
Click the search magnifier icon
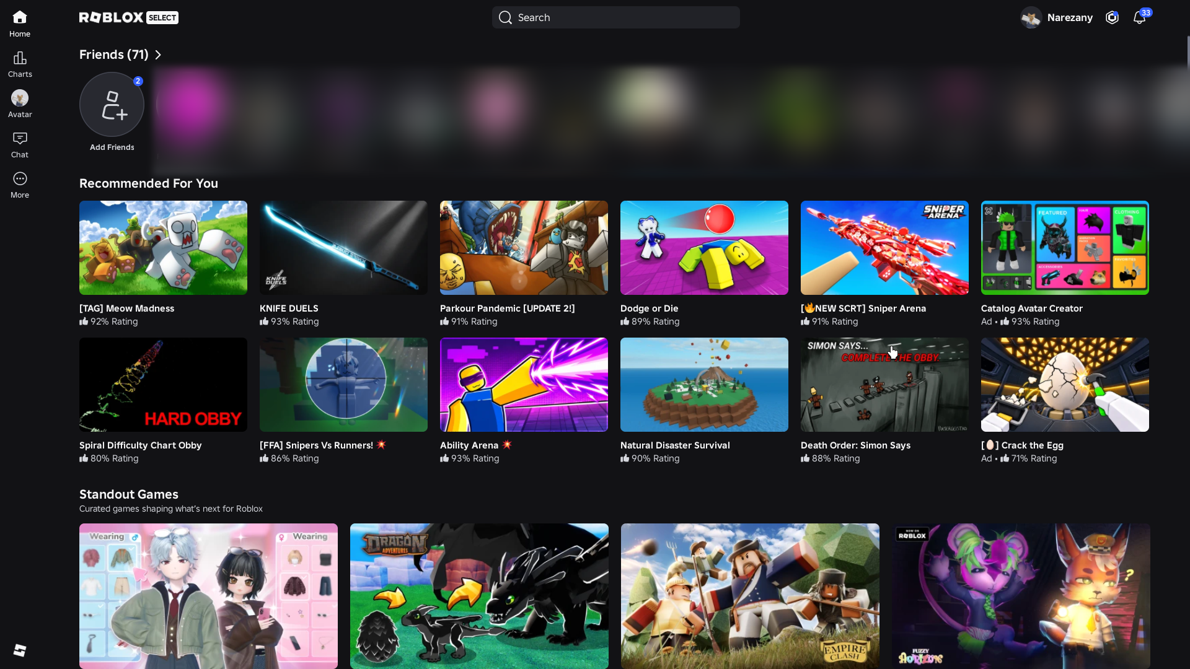pos(505,17)
